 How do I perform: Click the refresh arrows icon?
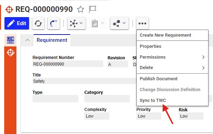click(38, 23)
